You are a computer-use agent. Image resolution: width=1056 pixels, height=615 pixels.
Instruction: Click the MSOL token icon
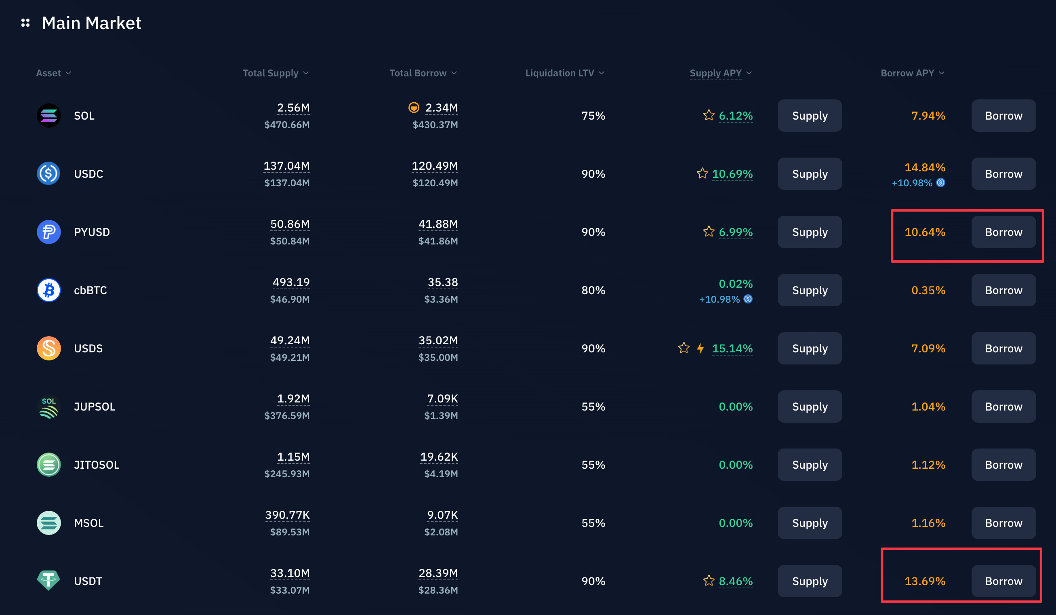(x=48, y=523)
